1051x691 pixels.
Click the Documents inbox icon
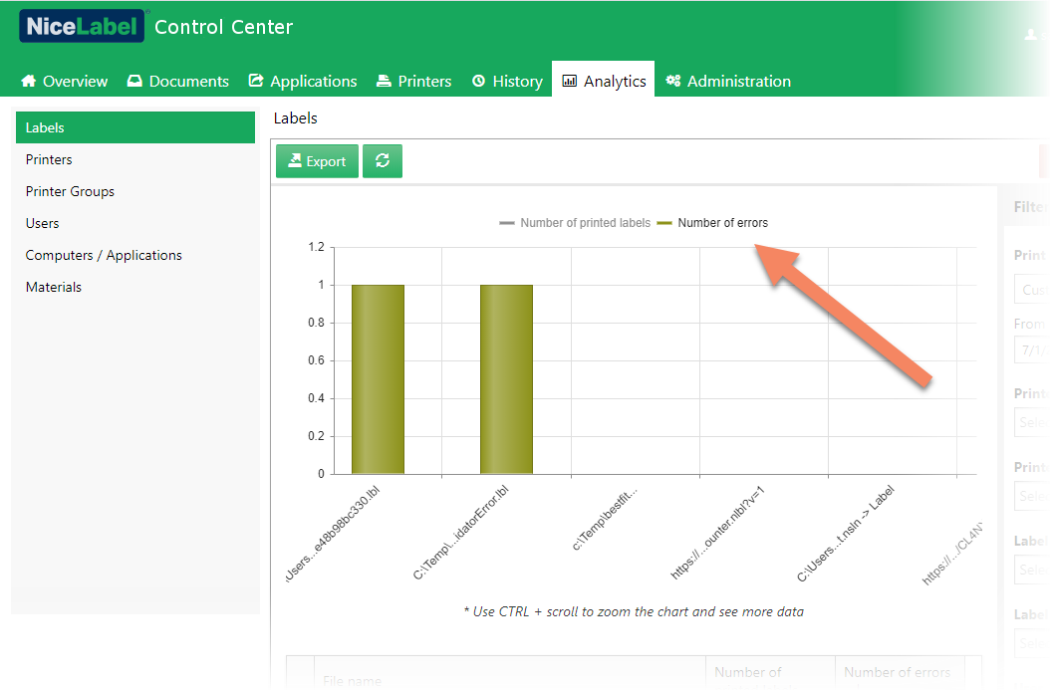coord(134,81)
